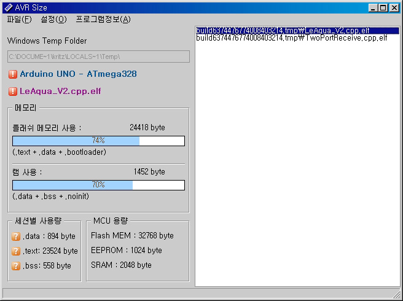Click the question icon beside .data section

click(16, 236)
